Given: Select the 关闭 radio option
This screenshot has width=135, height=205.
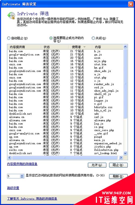Looking at the screenshot, I should [93, 38].
